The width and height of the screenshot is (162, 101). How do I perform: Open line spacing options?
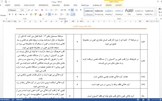click(x=62, y=14)
